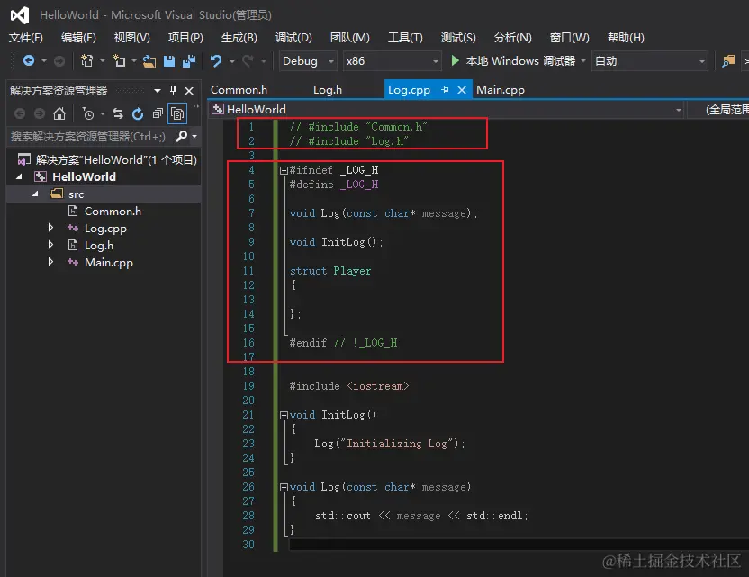The image size is (749, 577).
Task: Close the Solution Explorer panel
Action: point(189,90)
